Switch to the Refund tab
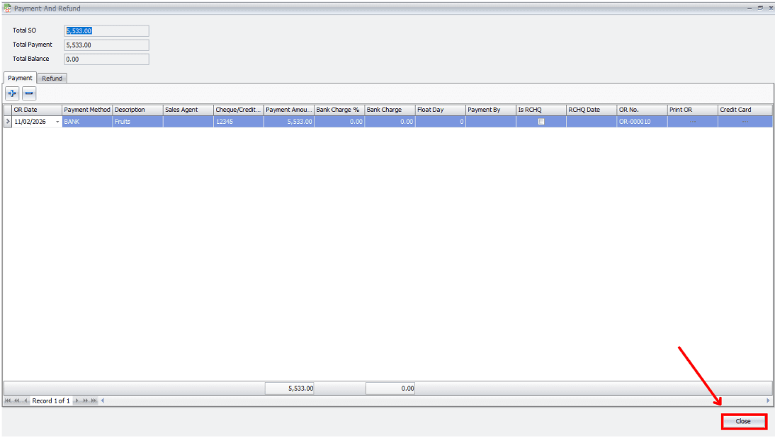This screenshot has width=775, height=438. (x=52, y=79)
